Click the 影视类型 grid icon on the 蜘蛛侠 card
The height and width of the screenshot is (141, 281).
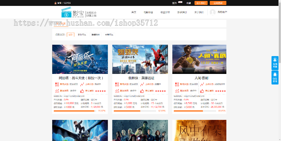coord(117,84)
